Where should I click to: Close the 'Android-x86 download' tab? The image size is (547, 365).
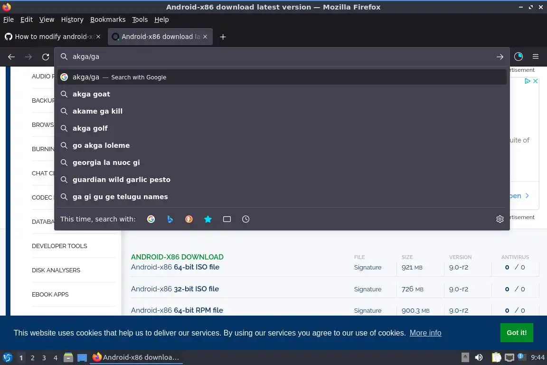point(205,37)
